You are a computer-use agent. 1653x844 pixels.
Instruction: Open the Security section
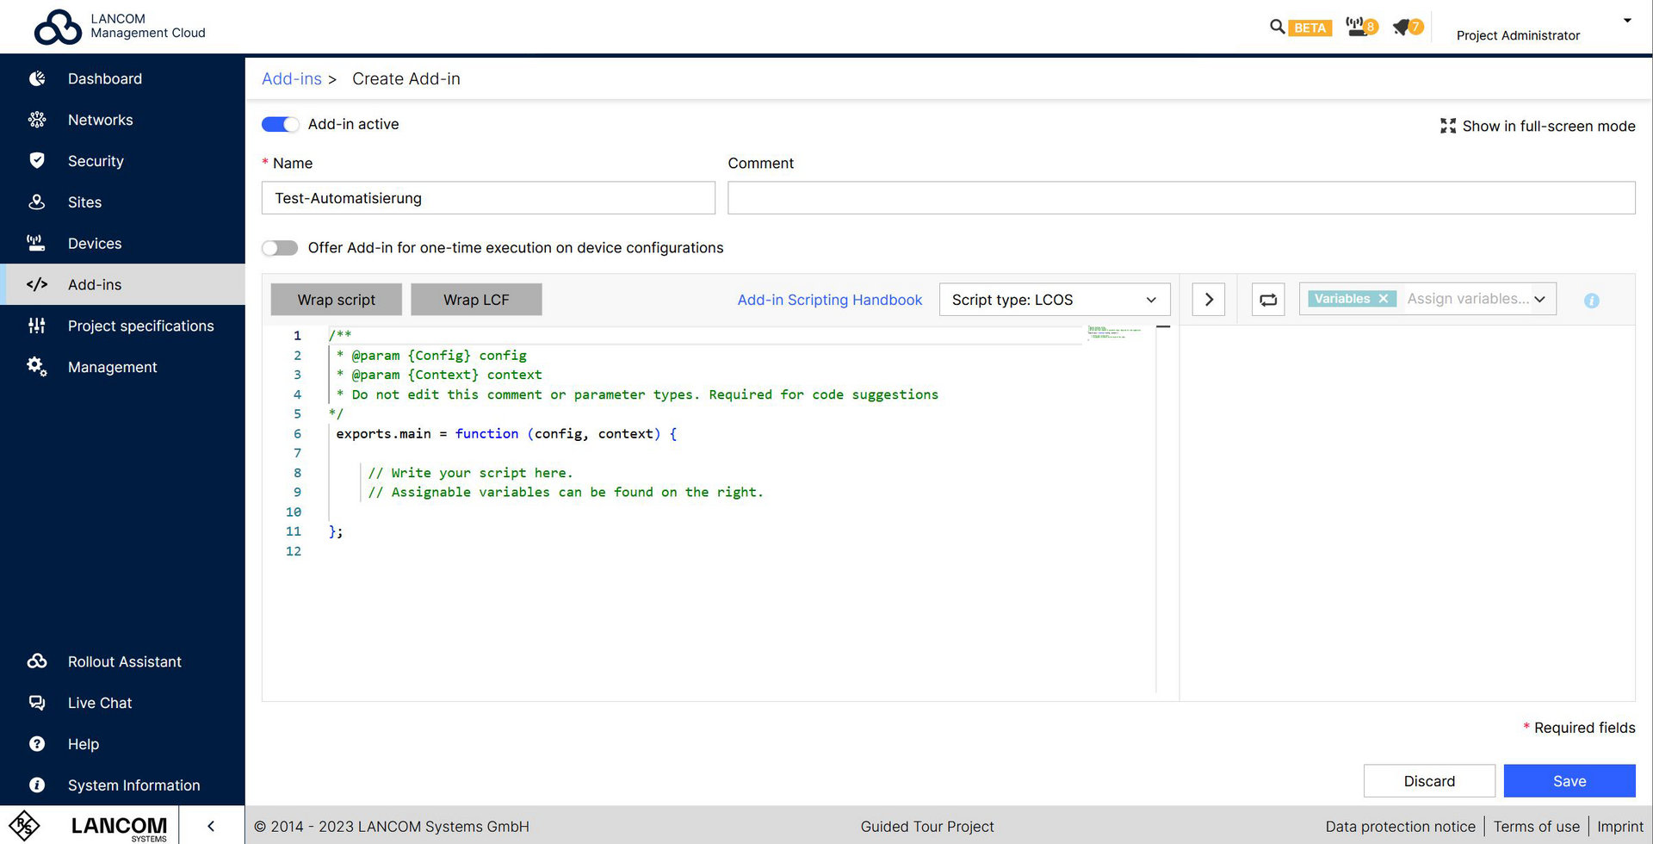coord(95,161)
